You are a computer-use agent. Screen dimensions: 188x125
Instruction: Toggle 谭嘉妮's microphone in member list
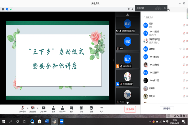click(184, 49)
